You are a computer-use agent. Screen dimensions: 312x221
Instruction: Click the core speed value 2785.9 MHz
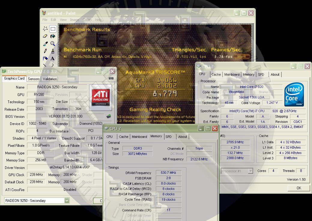(235, 142)
